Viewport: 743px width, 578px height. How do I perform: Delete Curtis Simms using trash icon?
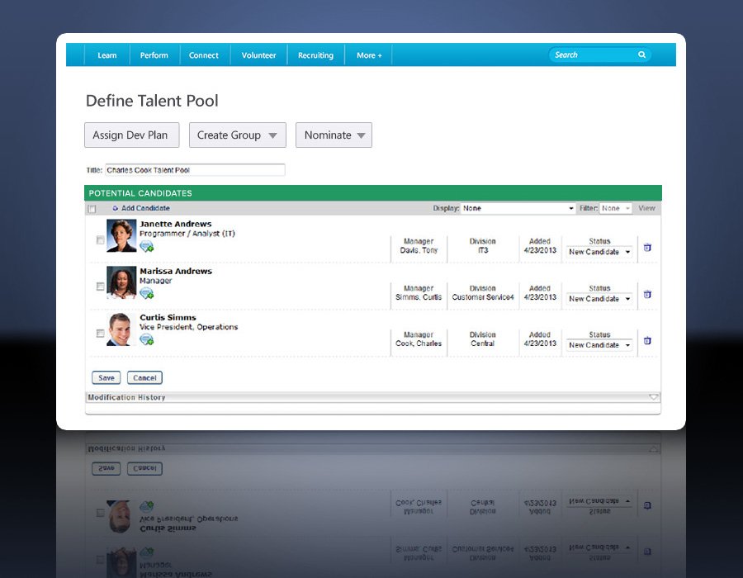tap(647, 341)
